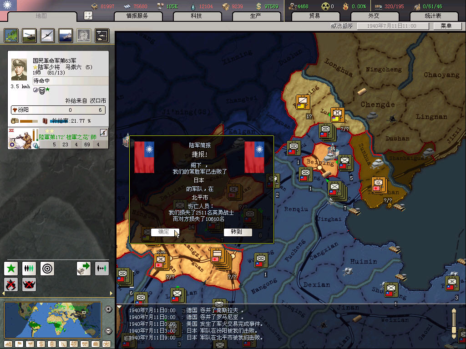Open combined forces overview icon
Screen dimensions: 466x349
[102, 35]
